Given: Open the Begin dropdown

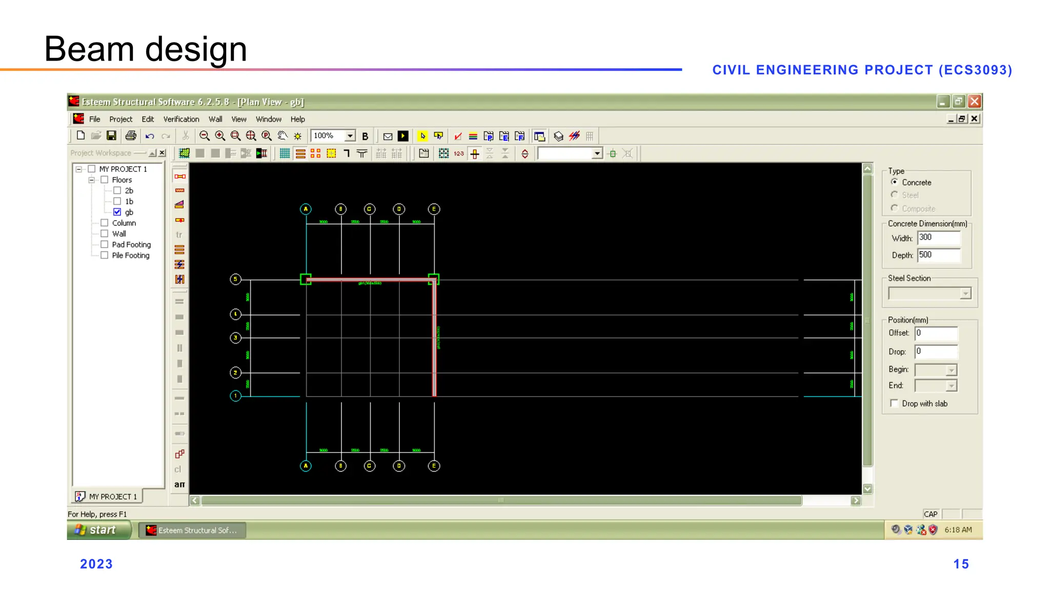Looking at the screenshot, I should tap(951, 370).
